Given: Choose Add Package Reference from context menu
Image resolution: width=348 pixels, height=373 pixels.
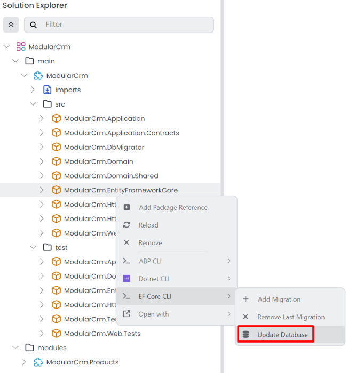Looking at the screenshot, I should coord(176,207).
